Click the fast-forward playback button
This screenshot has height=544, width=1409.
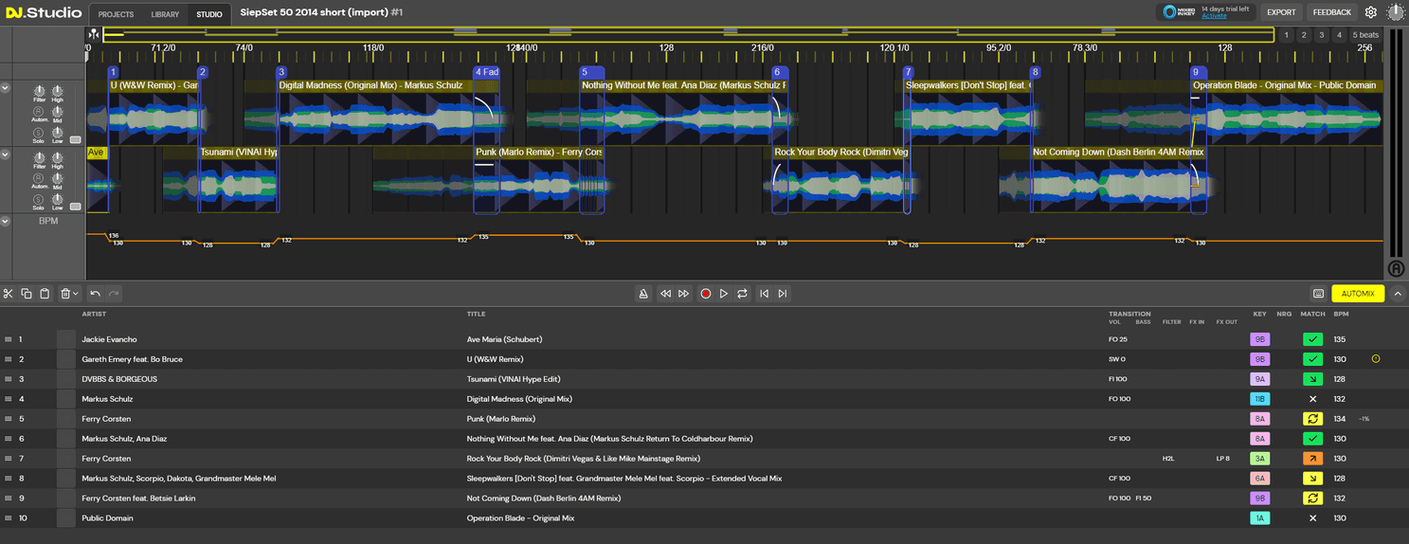pyautogui.click(x=683, y=294)
